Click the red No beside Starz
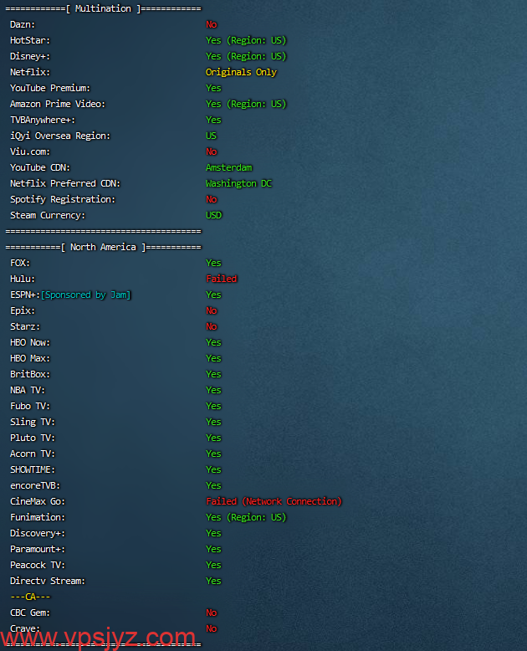527x651 pixels. [211, 326]
